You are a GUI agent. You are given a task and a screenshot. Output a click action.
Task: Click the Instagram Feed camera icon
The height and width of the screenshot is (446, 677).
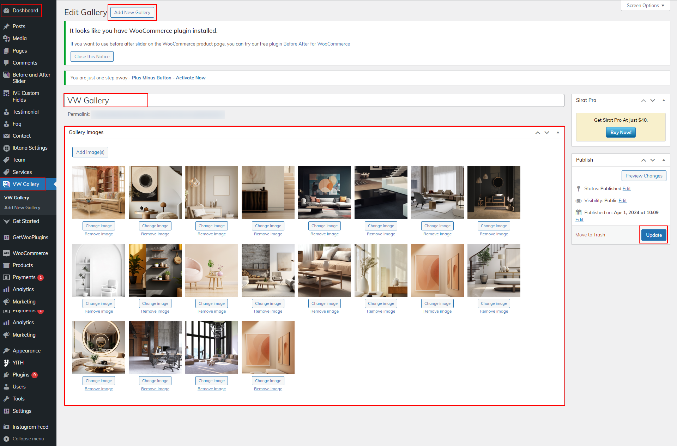click(6, 427)
